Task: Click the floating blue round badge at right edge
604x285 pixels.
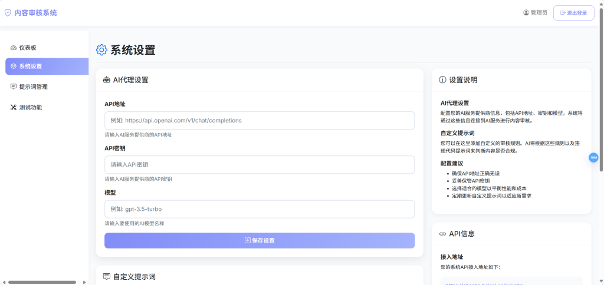Action: pos(593,157)
